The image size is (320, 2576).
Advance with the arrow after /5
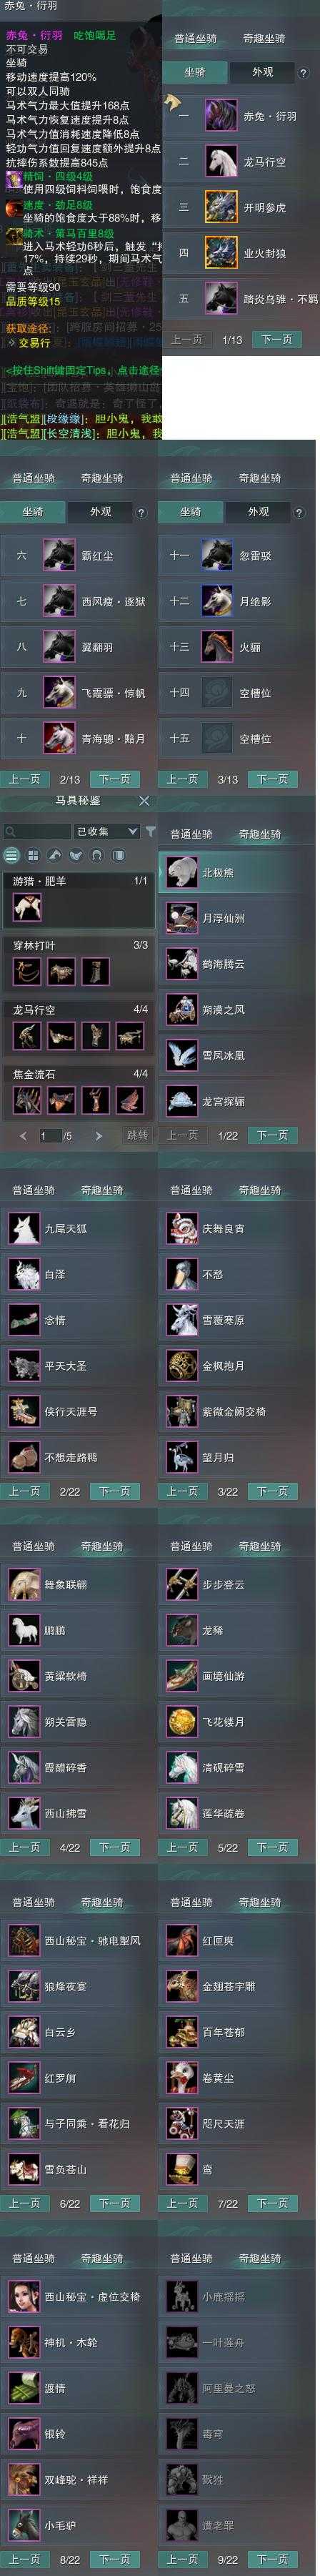coord(98,1135)
